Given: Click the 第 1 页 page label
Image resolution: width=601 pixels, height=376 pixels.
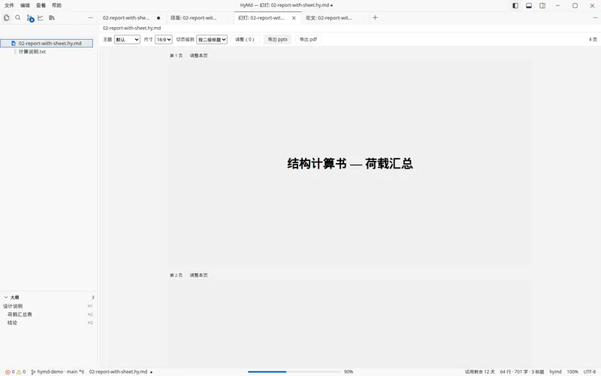Looking at the screenshot, I should click(176, 56).
